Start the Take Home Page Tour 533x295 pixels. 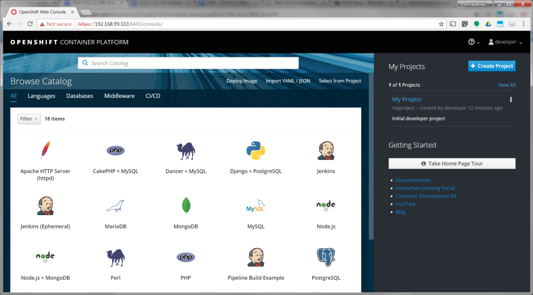(x=452, y=164)
